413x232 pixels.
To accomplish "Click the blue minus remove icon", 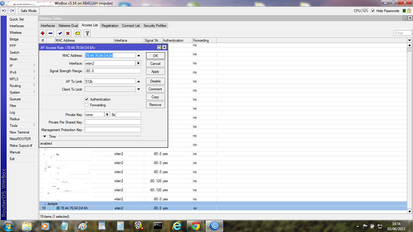I will pyautogui.click(x=51, y=33).
